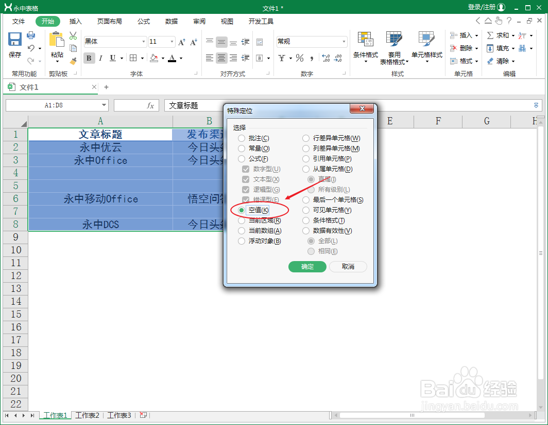The image size is (548, 425).
Task: Click the name box showing A1:D8
Action: click(x=54, y=105)
